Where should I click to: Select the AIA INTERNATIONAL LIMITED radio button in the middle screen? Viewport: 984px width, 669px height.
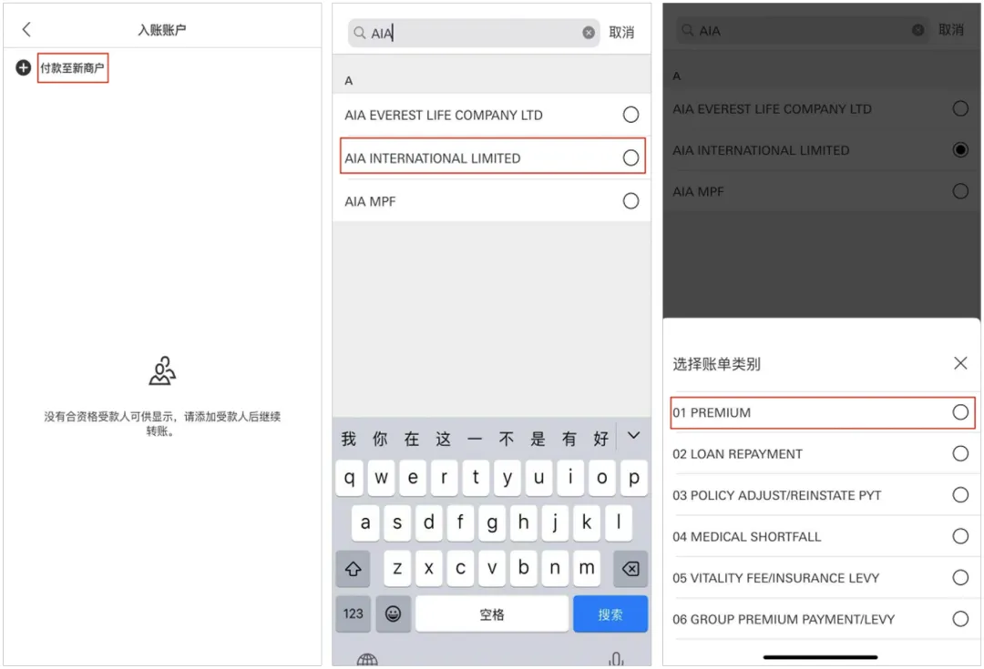pyautogui.click(x=630, y=157)
